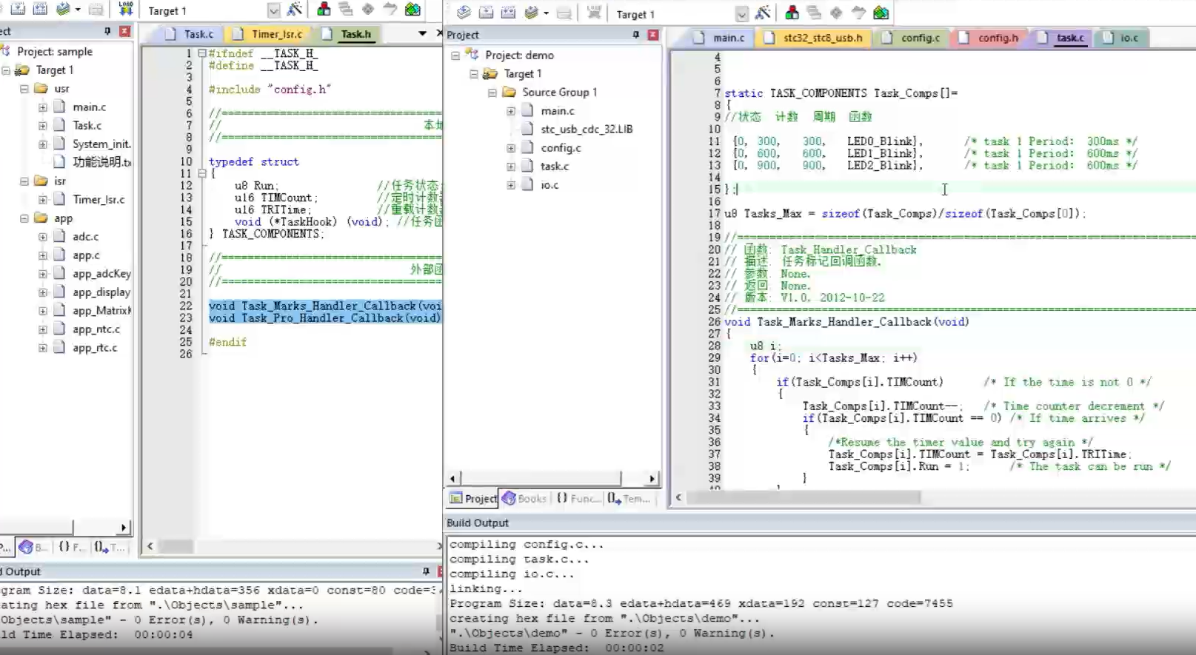Image resolution: width=1196 pixels, height=655 pixels.
Task: Select stc_usb_cdc_32.LIB in the project tree
Action: 586,130
